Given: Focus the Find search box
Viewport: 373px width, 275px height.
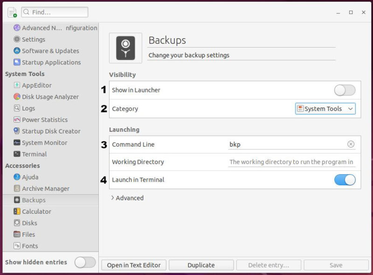Looking at the screenshot, I should click(x=55, y=12).
